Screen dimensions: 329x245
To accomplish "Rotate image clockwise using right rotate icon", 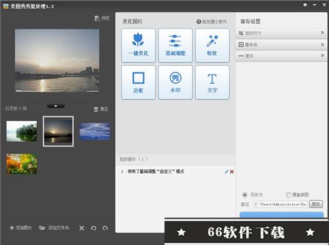I will [105, 228].
